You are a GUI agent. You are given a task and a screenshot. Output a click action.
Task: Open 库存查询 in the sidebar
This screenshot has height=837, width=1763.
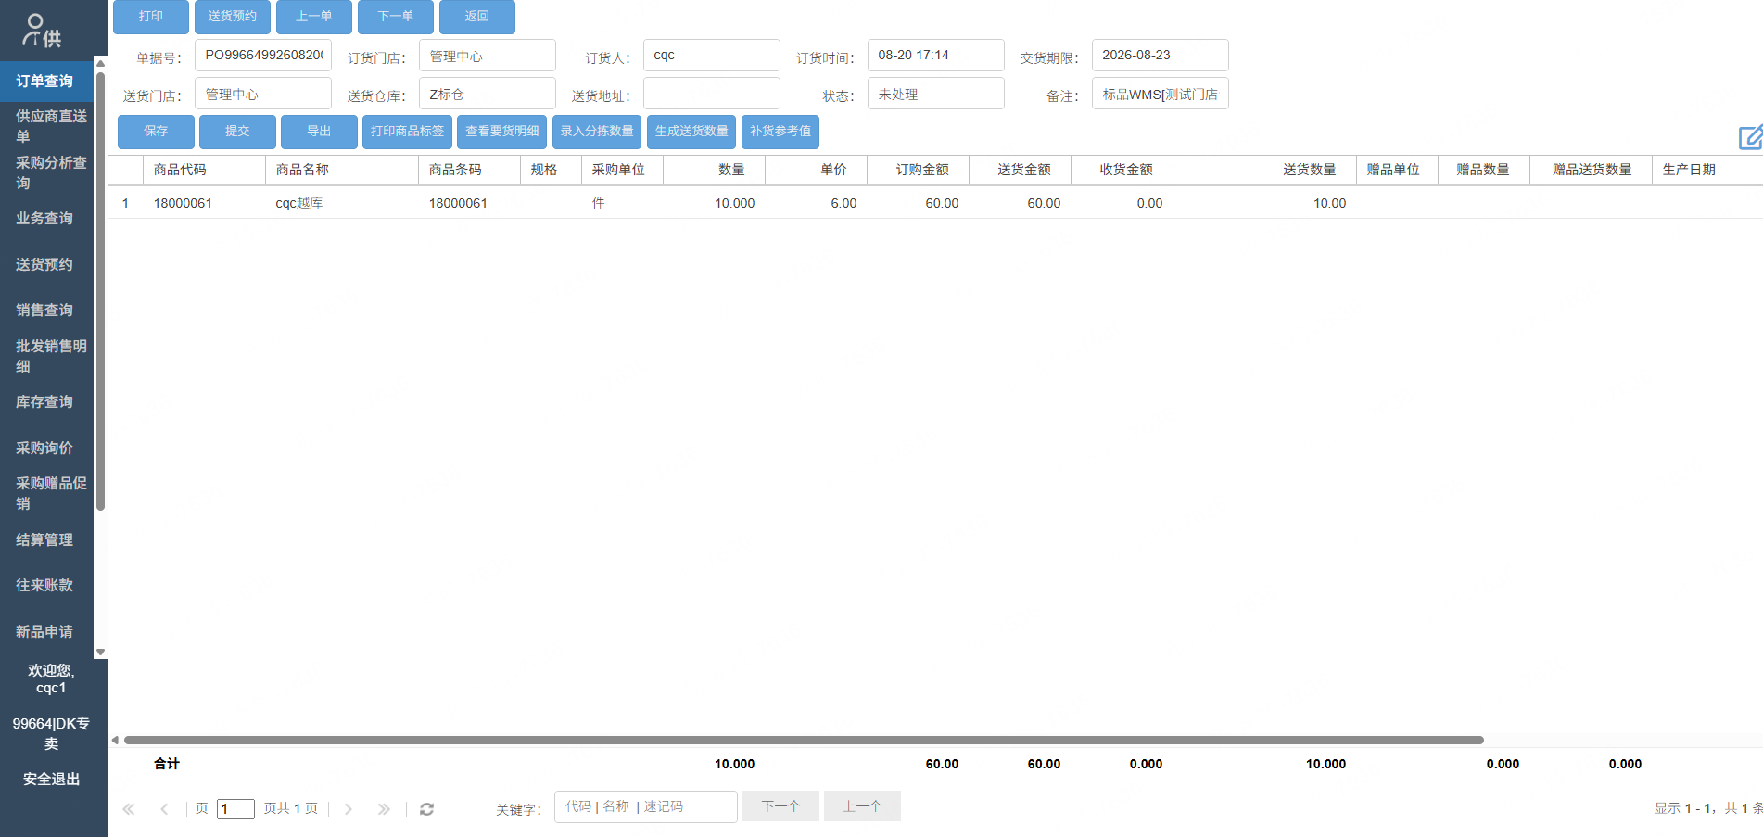tap(46, 402)
